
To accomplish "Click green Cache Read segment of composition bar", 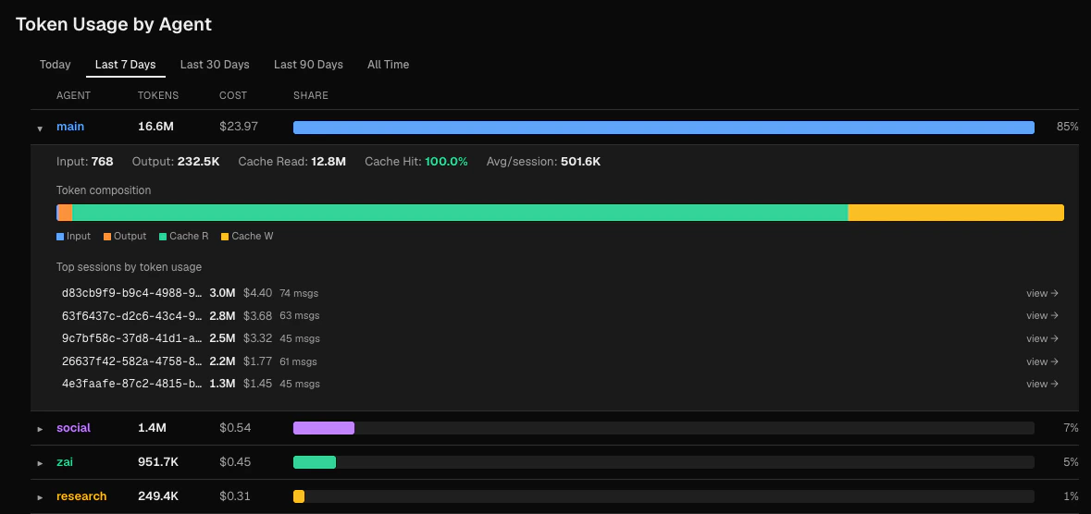I will 460,213.
